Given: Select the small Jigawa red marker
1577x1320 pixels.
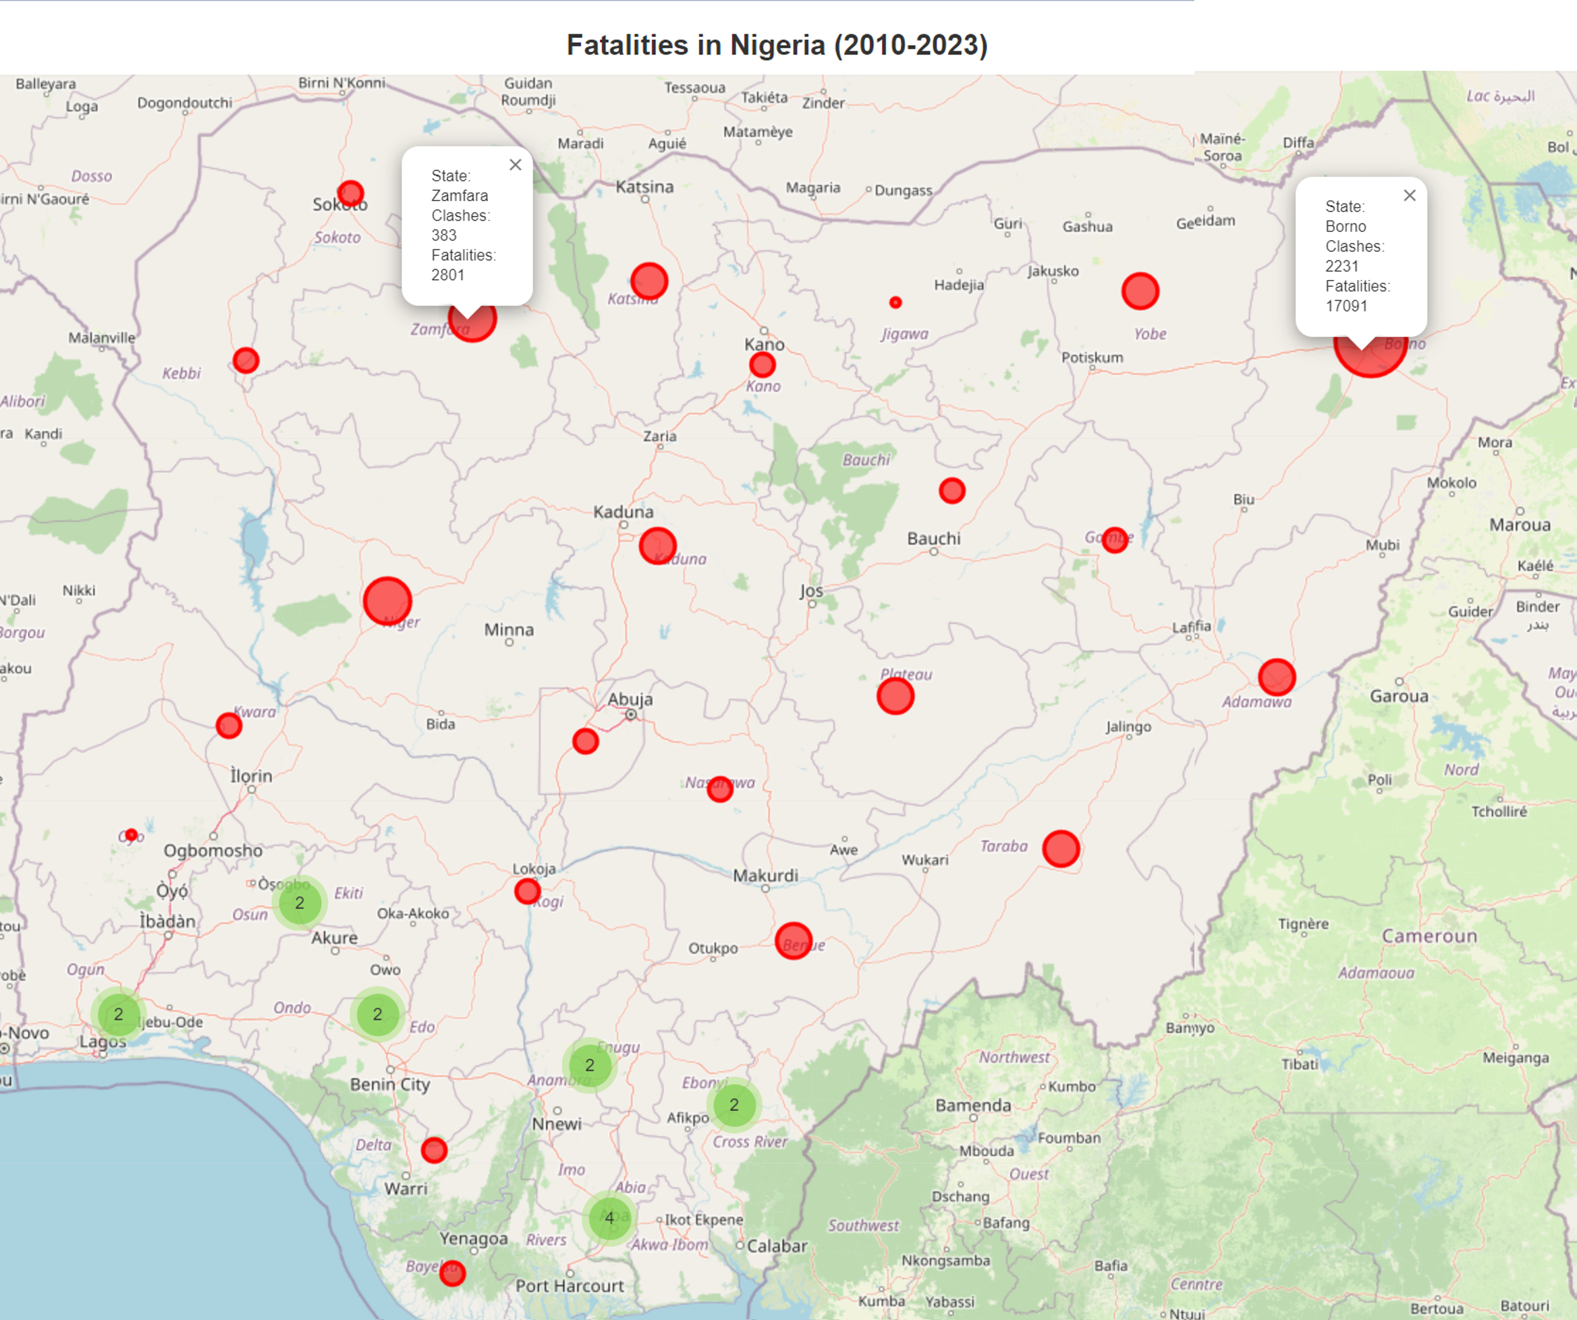Looking at the screenshot, I should [x=895, y=302].
